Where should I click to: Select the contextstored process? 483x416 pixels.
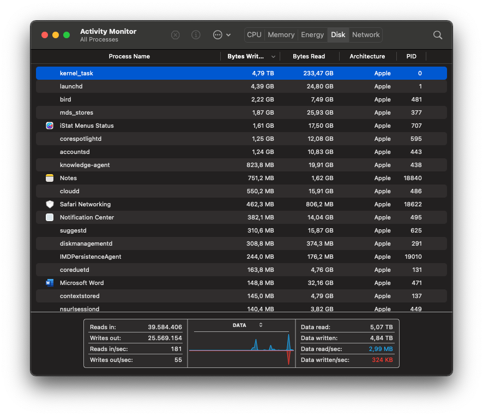241,296
